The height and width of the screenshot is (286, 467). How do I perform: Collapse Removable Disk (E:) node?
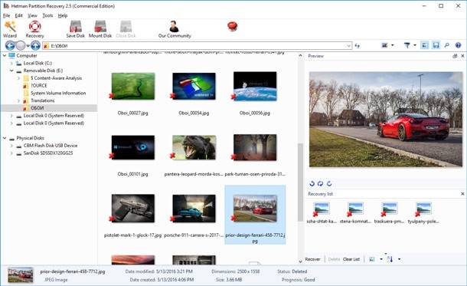click(11, 71)
